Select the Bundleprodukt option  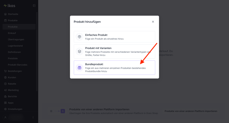point(114,67)
